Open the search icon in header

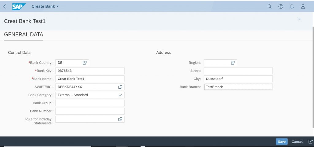(270, 6)
